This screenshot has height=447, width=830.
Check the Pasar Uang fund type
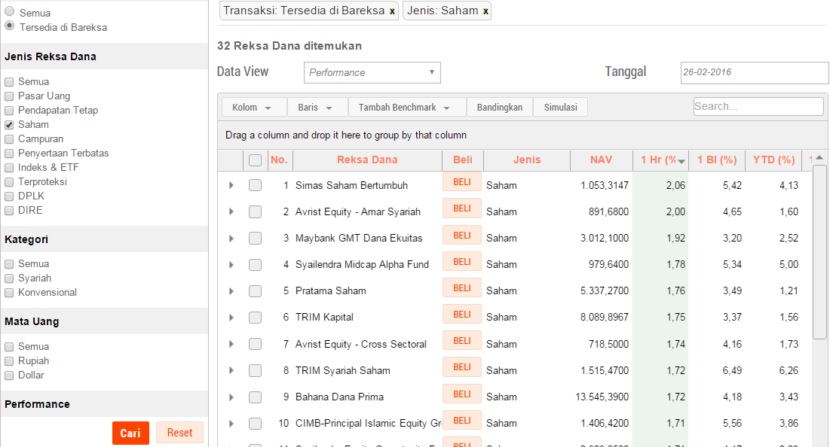9,96
